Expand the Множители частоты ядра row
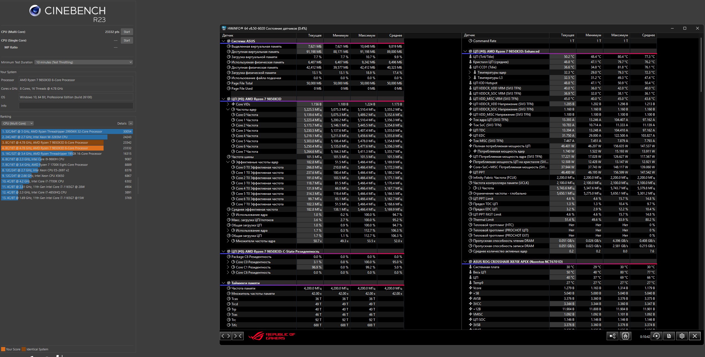Image resolution: width=705 pixels, height=357 pixels. [228, 241]
